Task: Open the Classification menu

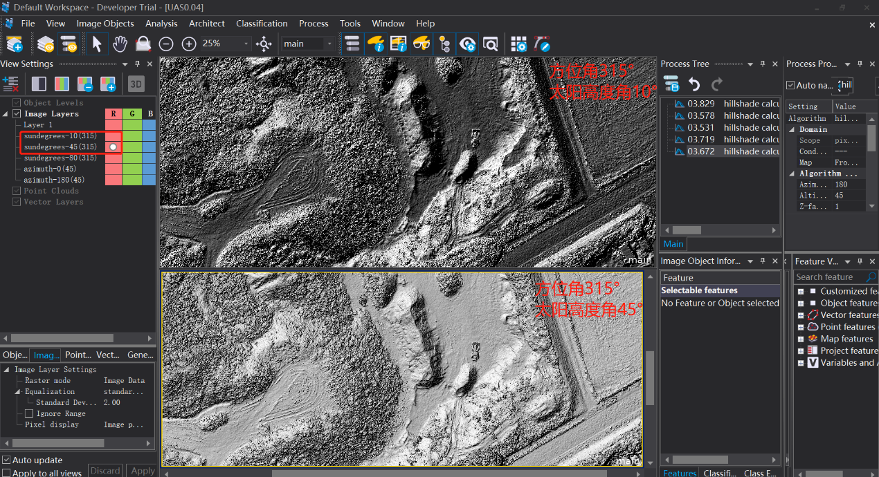Action: [x=262, y=24]
